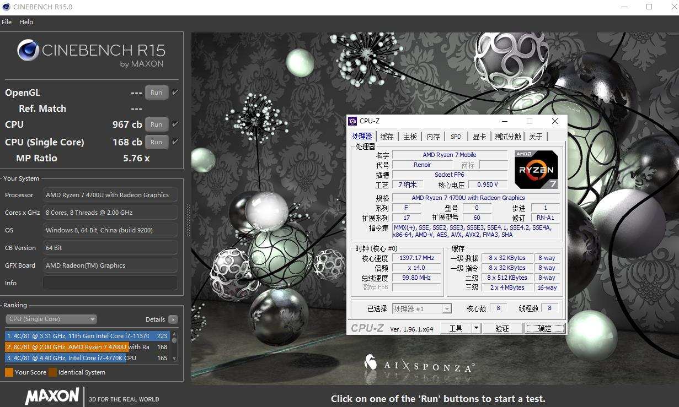Screen dimensions: 679x407
Task: Click the orange Your Score legend swatch
Action: (x=9, y=372)
